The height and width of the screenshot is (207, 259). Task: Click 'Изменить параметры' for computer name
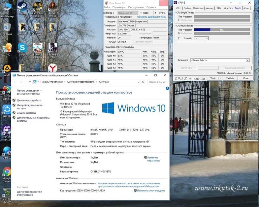pos(153,159)
